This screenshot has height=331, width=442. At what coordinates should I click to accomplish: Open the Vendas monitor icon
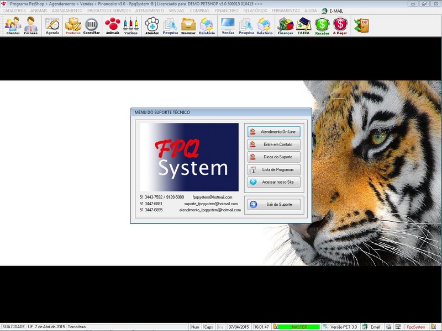(228, 25)
